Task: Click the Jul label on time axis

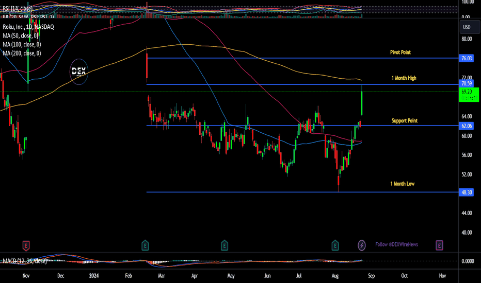Action: (x=299, y=276)
